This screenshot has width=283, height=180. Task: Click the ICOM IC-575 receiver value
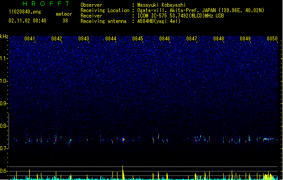180,16
